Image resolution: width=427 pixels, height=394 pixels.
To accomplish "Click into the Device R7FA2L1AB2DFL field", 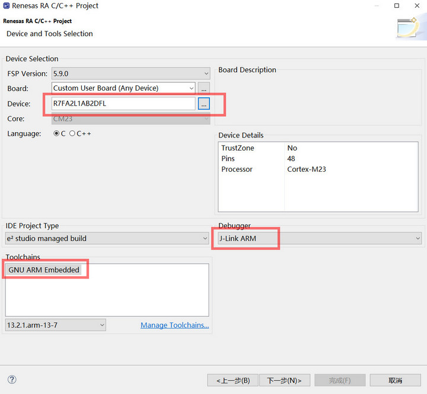I will coord(123,104).
